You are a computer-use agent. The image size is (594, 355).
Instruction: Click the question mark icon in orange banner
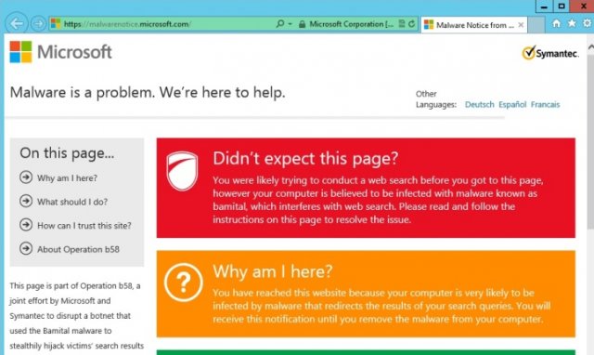coord(184,283)
